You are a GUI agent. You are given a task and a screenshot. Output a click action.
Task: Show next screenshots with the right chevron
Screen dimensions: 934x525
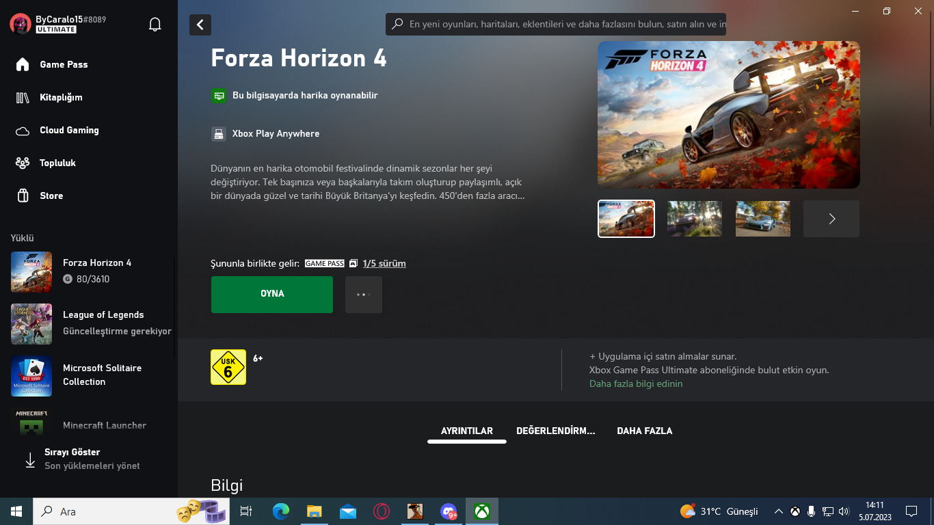(831, 219)
